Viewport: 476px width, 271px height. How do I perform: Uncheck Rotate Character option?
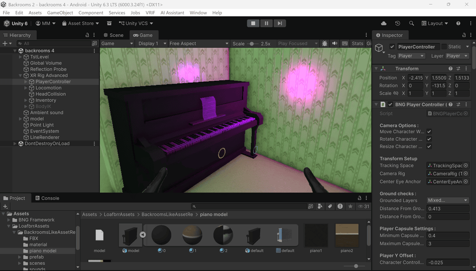[429, 139]
